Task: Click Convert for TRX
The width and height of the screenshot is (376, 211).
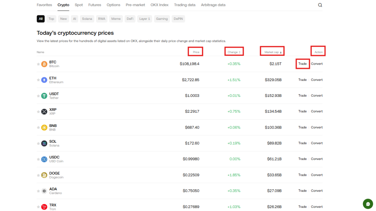Action: click(317, 207)
